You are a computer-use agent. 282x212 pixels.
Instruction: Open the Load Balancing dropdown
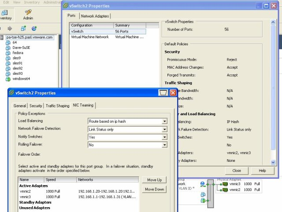pyautogui.click(x=127, y=121)
